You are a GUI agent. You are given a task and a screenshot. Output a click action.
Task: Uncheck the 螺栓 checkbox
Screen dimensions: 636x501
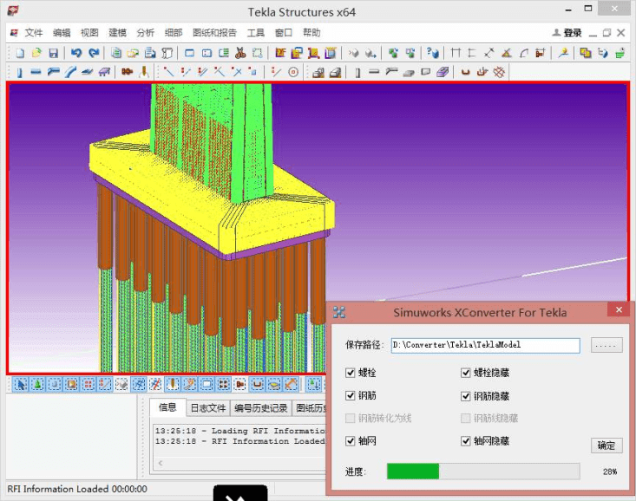[350, 373]
